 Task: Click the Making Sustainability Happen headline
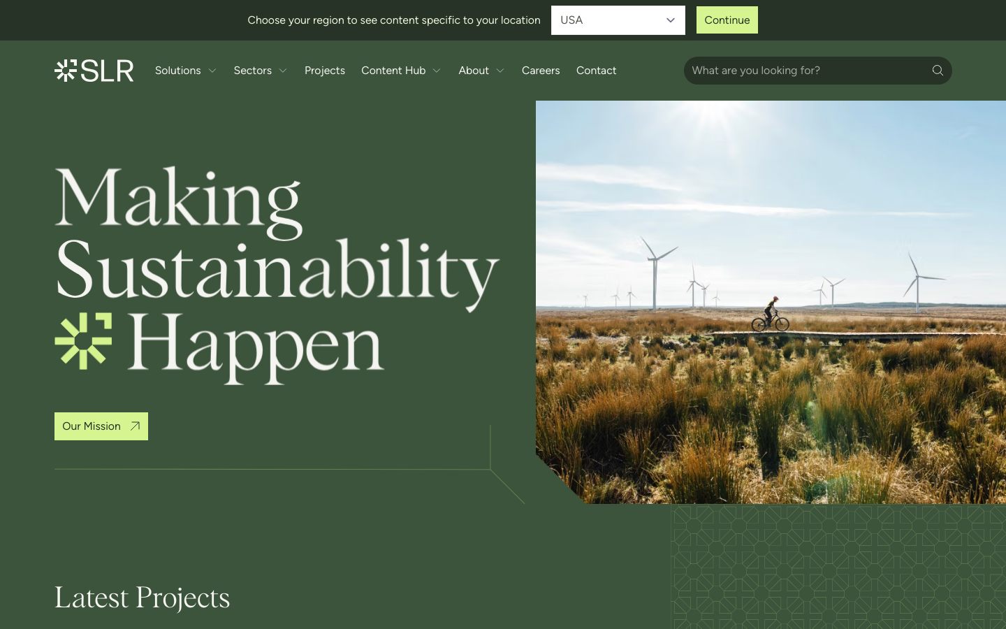click(277, 273)
